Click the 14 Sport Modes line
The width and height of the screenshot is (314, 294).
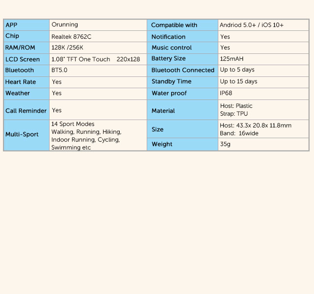click(x=73, y=124)
